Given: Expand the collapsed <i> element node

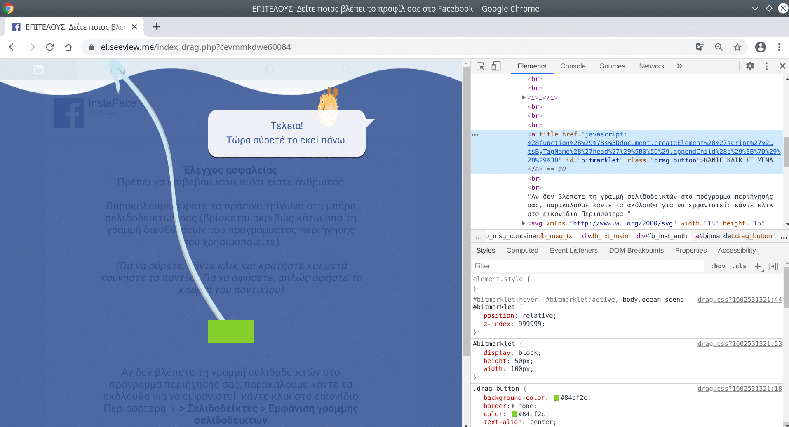Looking at the screenshot, I should point(524,98).
